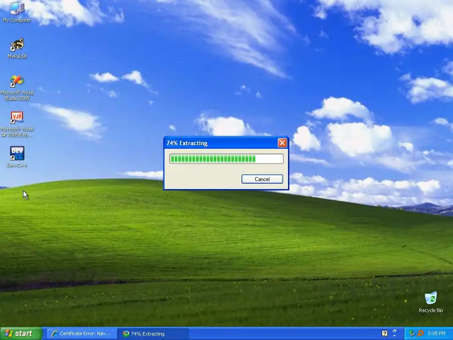Image resolution: width=453 pixels, height=340 pixels.
Task: Open the Windows Start menu
Action: tap(21, 334)
